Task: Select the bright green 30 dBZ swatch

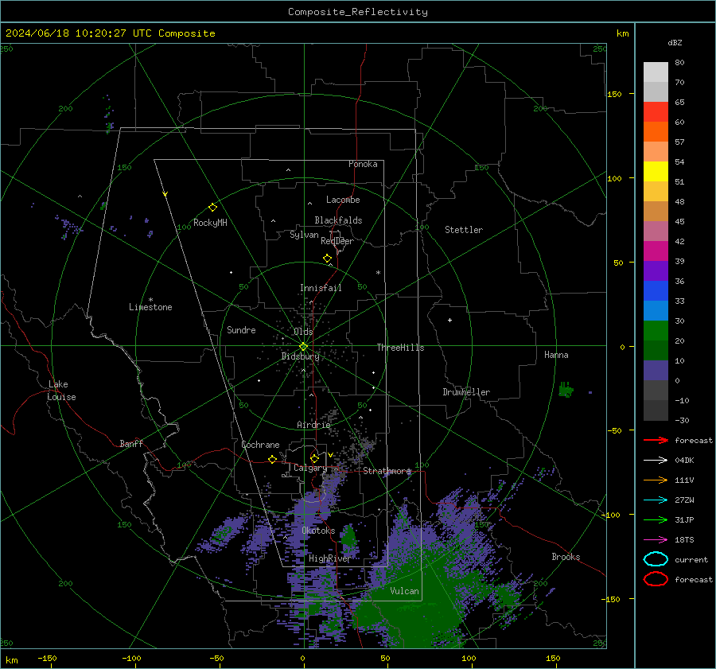Action: point(656,330)
